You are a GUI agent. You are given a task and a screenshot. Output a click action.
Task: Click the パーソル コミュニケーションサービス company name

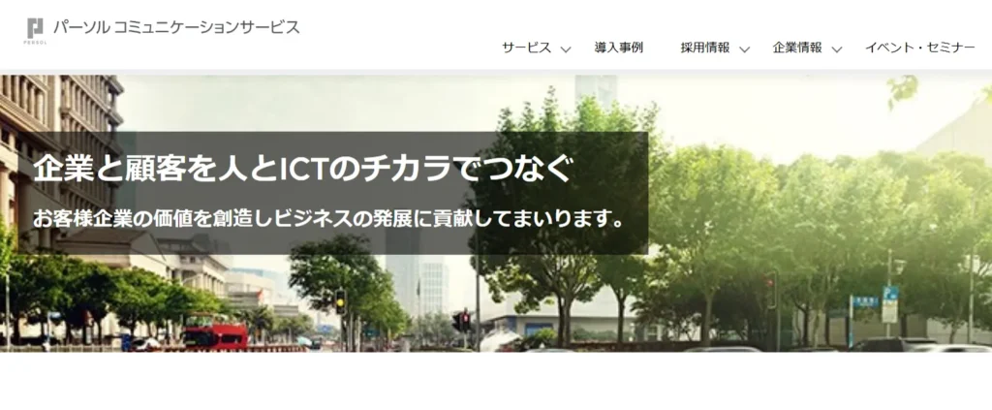(176, 27)
